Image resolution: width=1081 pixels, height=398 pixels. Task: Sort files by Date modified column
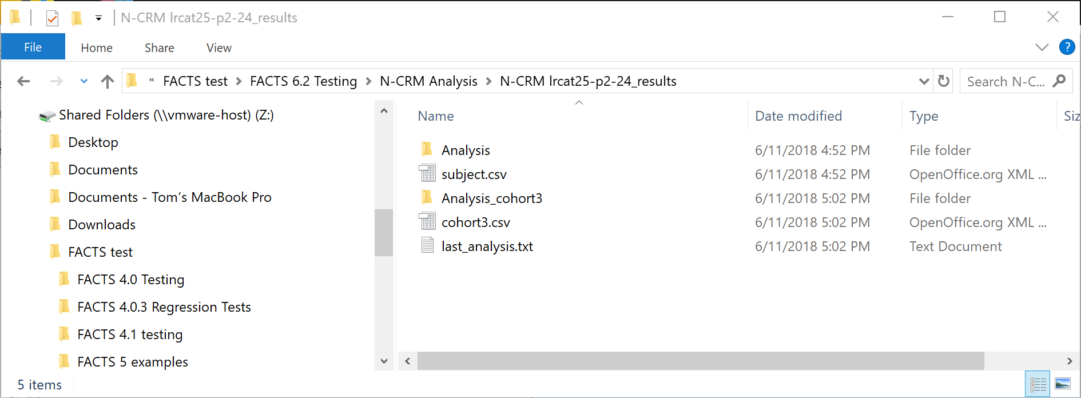[798, 116]
